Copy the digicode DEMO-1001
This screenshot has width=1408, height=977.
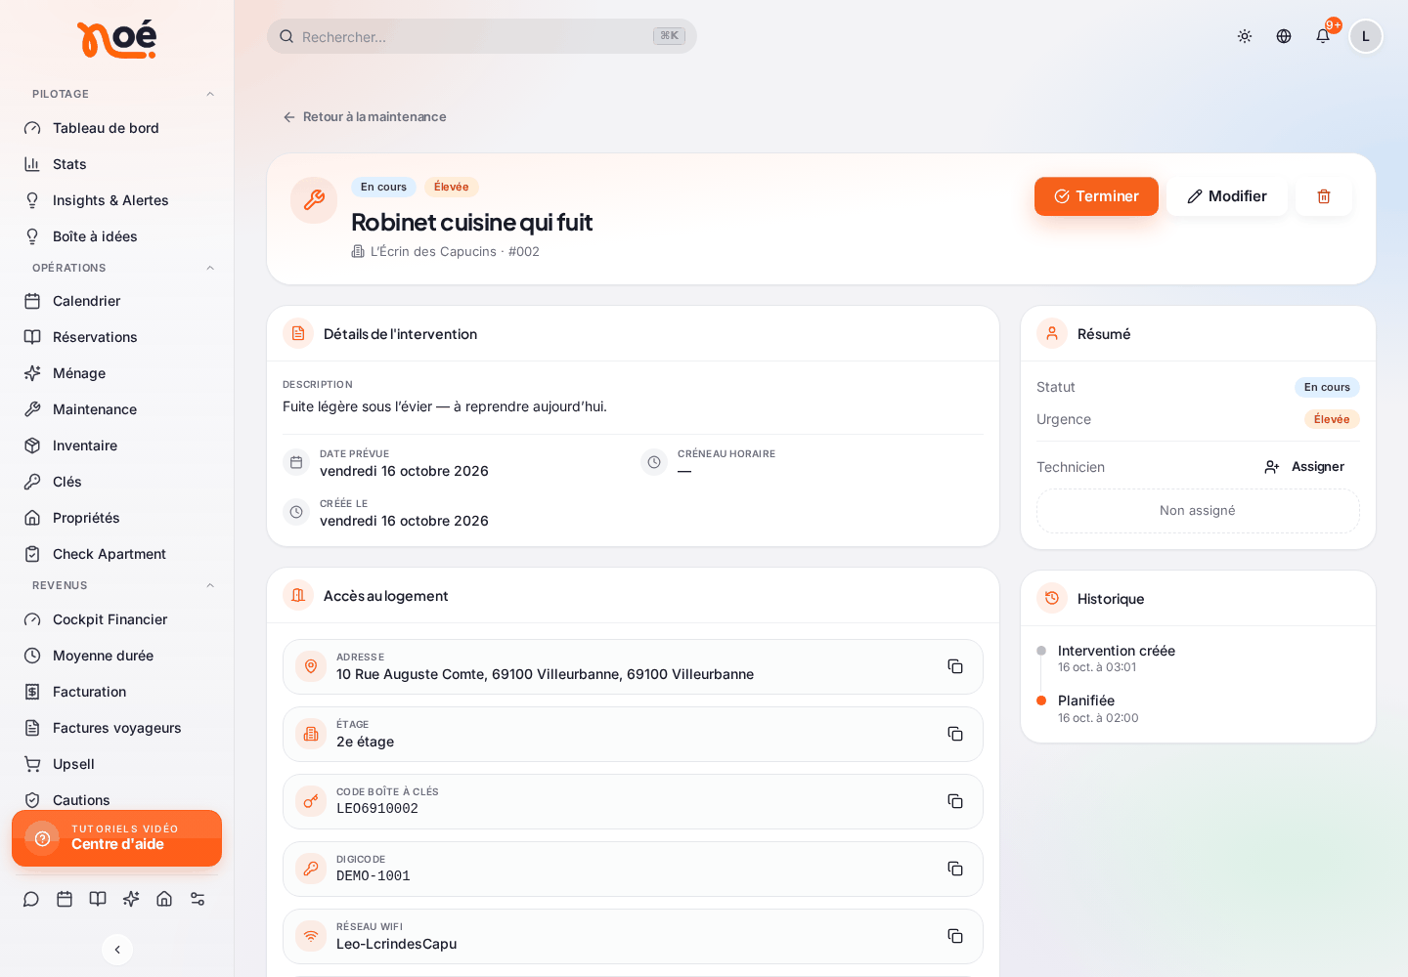click(x=955, y=869)
